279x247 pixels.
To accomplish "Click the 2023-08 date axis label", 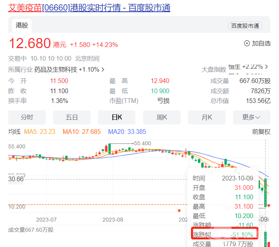I will [113, 220].
